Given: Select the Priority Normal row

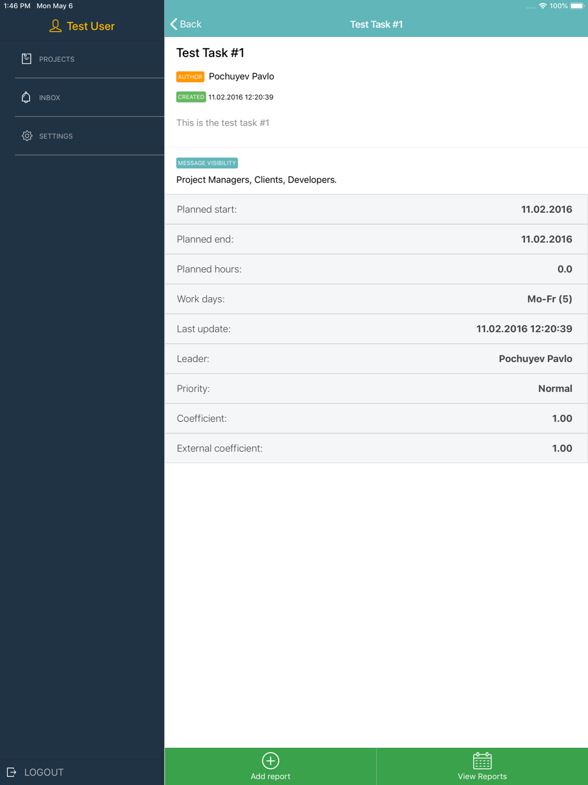Looking at the screenshot, I should 376,388.
